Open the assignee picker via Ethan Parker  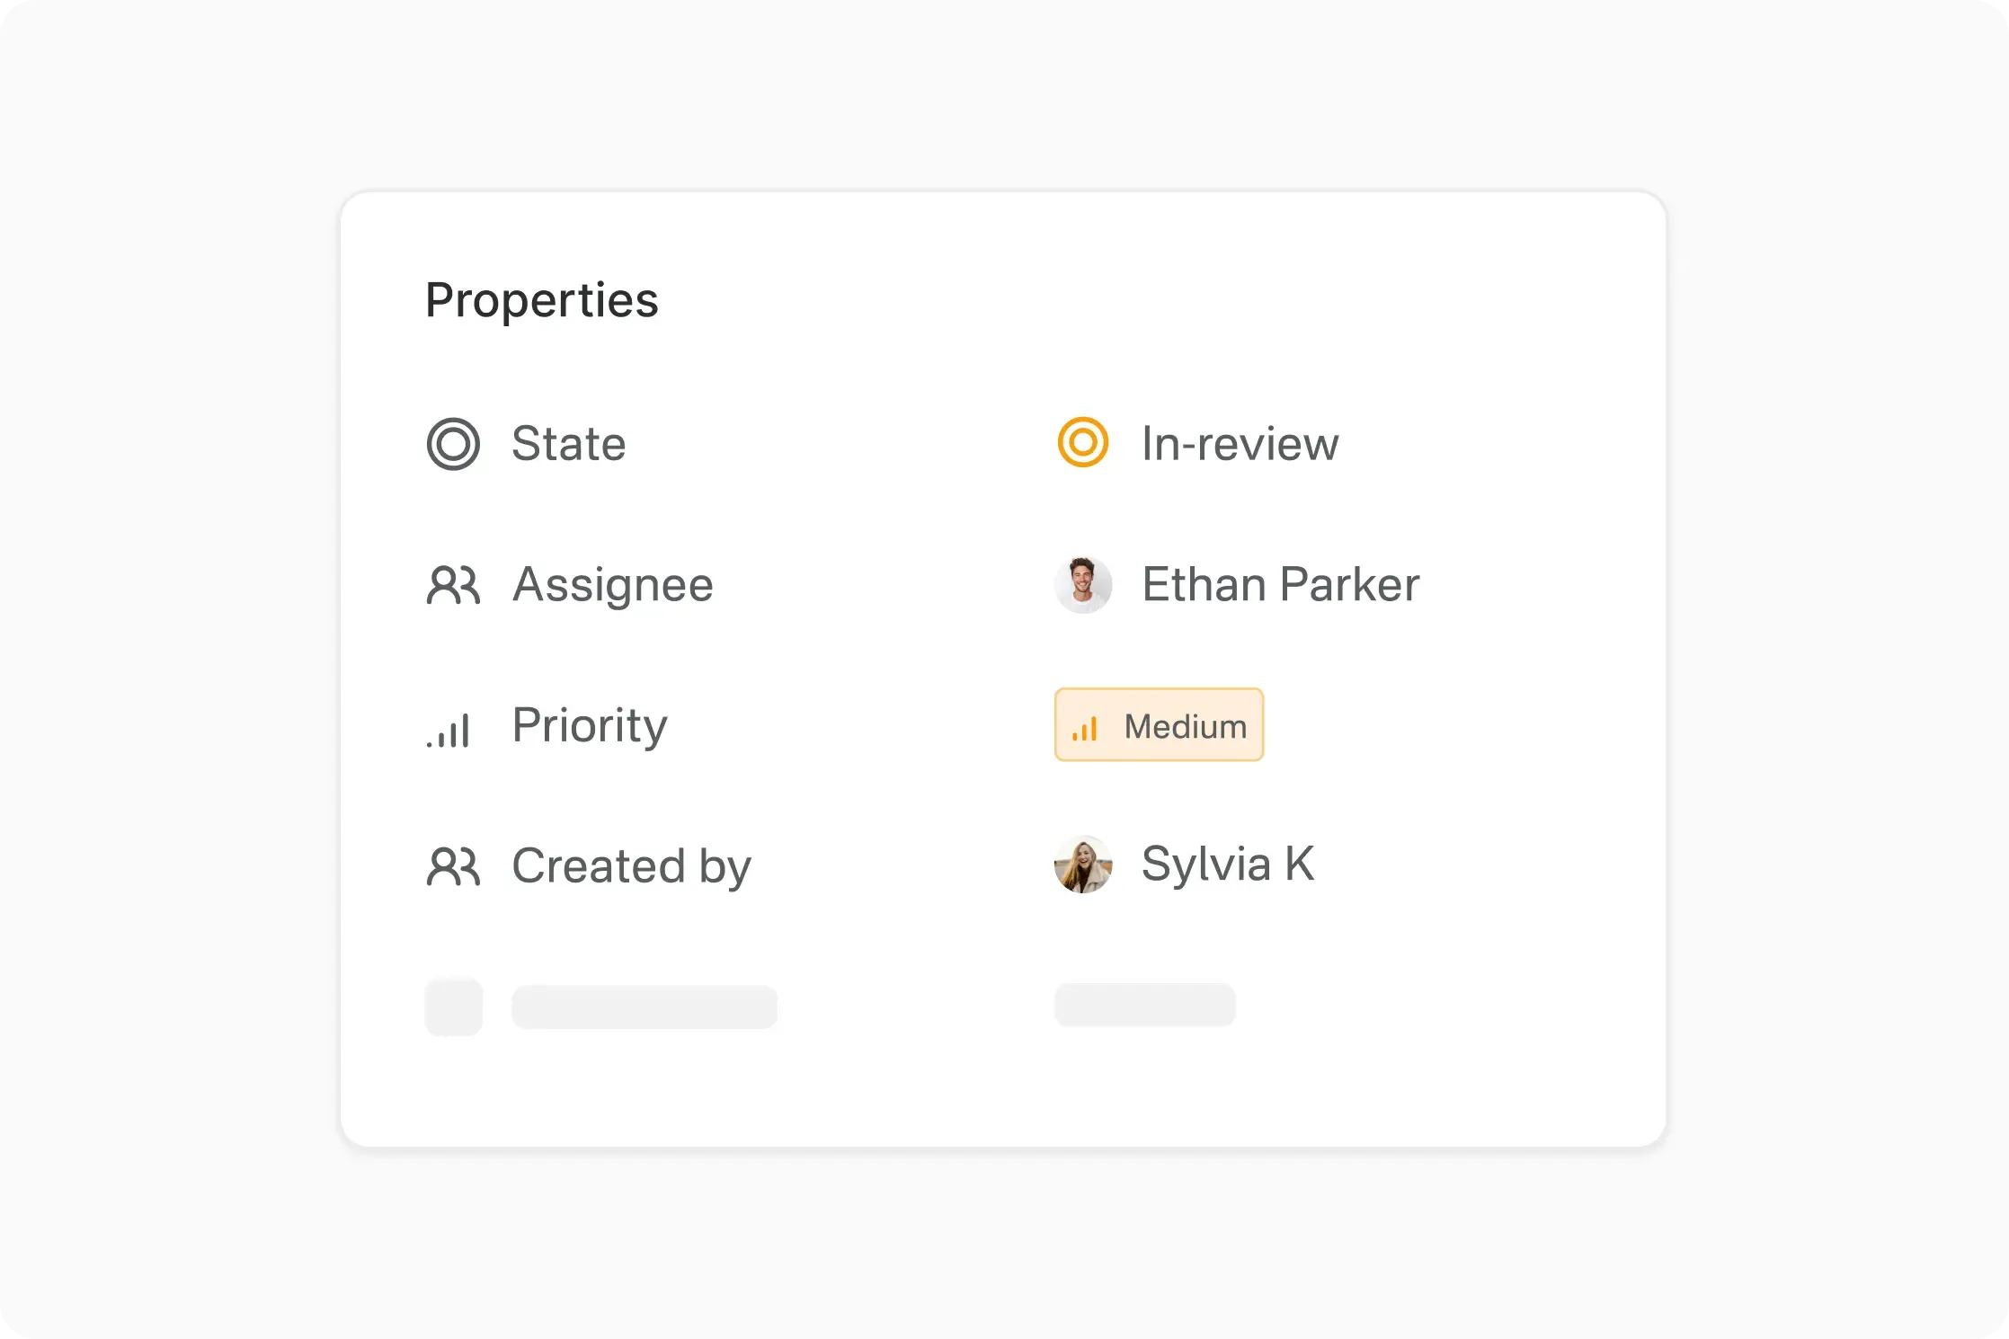(x=1280, y=584)
